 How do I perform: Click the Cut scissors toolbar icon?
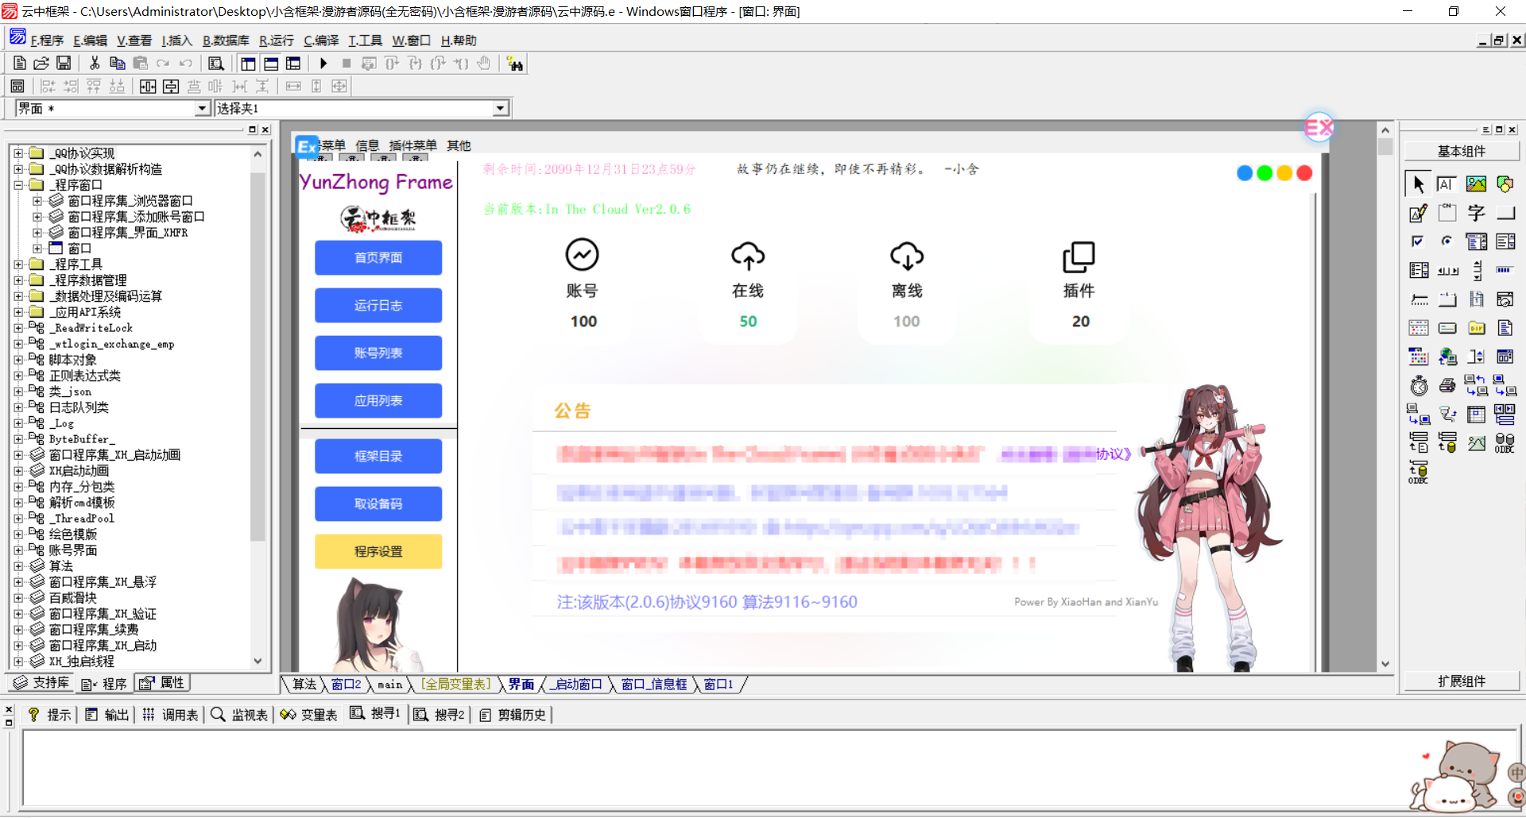(95, 64)
